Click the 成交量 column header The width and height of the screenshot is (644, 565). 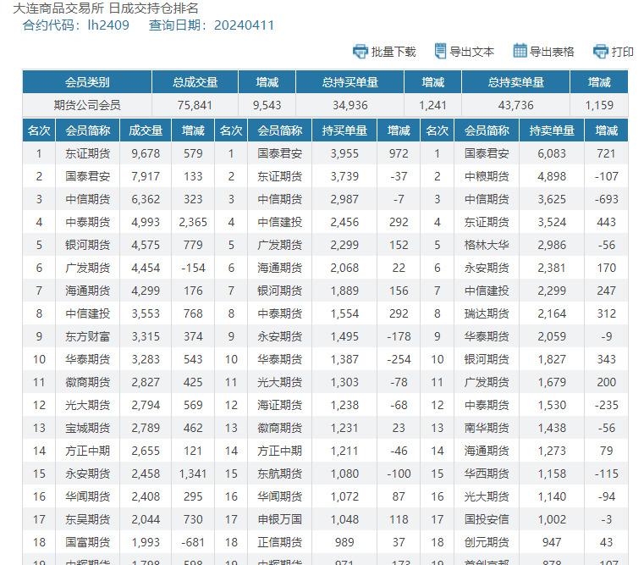[146, 130]
